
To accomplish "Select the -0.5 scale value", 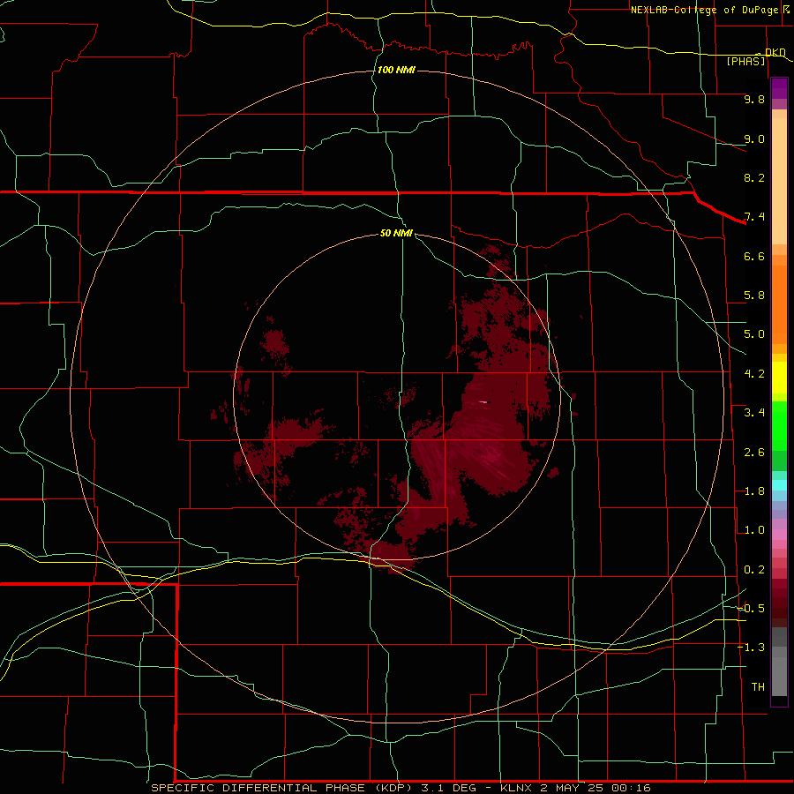I will (751, 608).
